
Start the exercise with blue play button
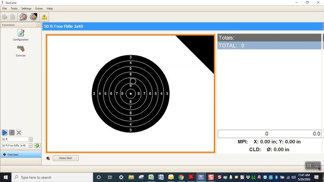[x=5, y=132]
